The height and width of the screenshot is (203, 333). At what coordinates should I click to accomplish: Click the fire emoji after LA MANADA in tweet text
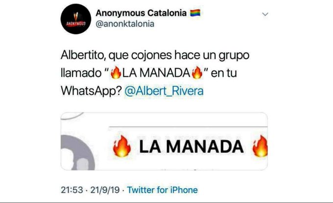click(197, 73)
